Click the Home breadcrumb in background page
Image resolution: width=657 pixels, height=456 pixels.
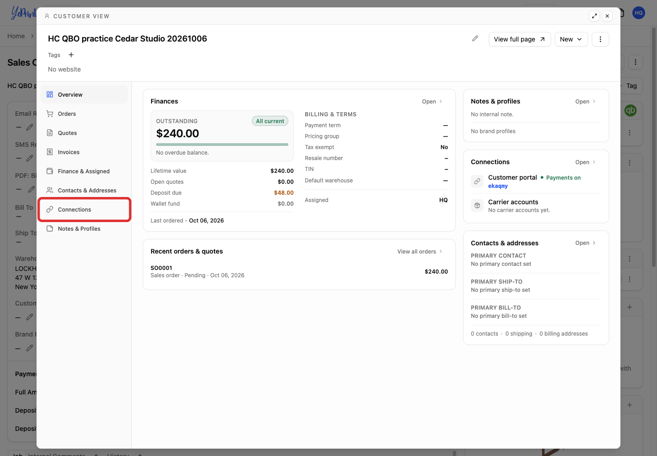16,36
